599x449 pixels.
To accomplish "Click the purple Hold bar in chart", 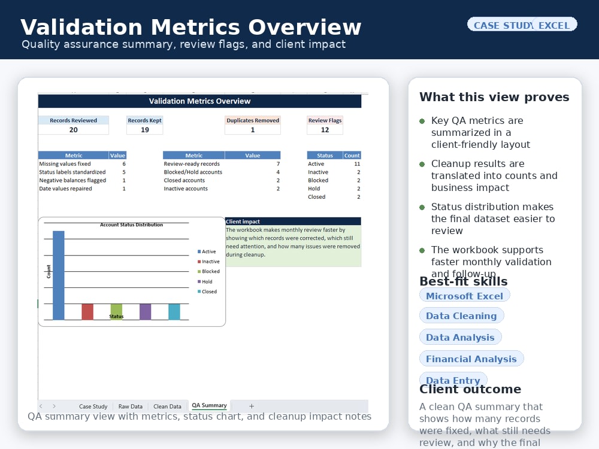I will [145, 311].
